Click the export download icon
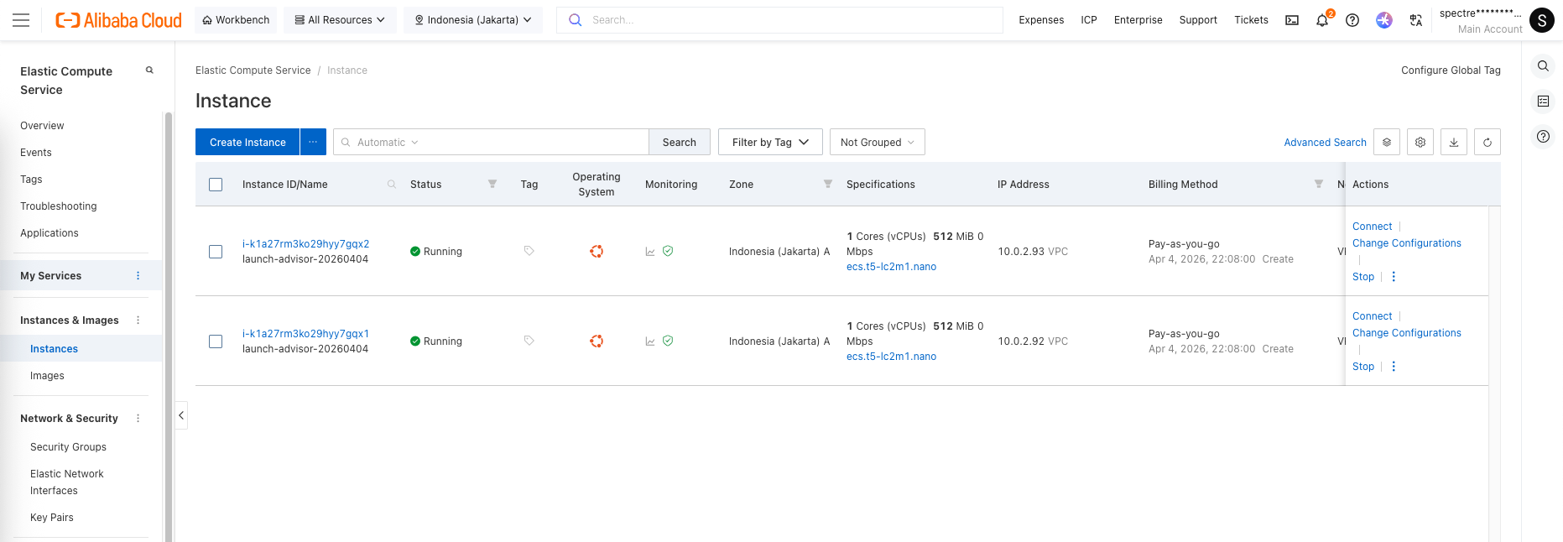 click(1453, 142)
